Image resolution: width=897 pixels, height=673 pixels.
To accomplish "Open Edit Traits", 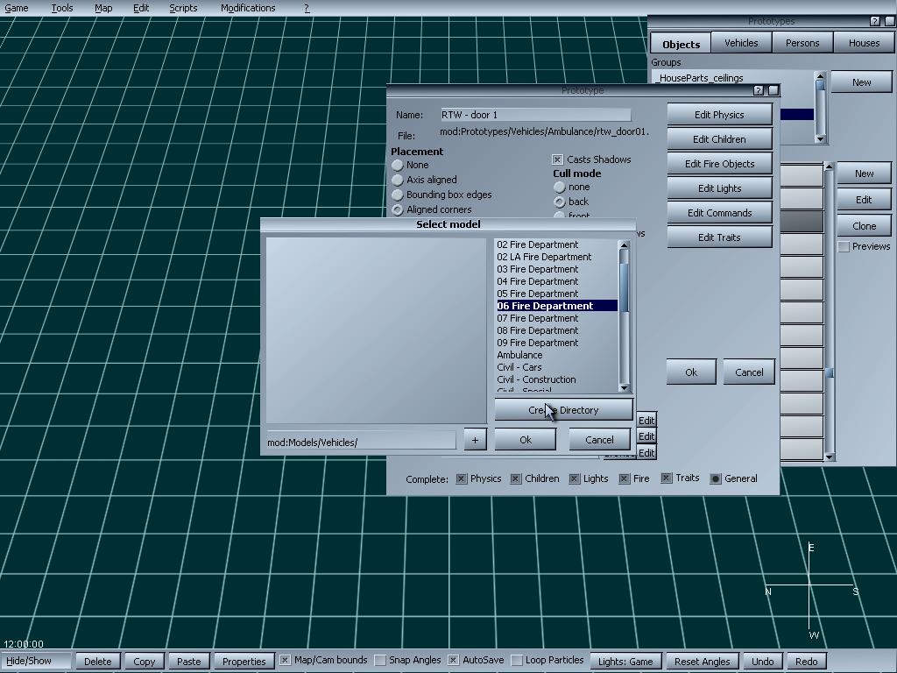I will pyautogui.click(x=719, y=237).
